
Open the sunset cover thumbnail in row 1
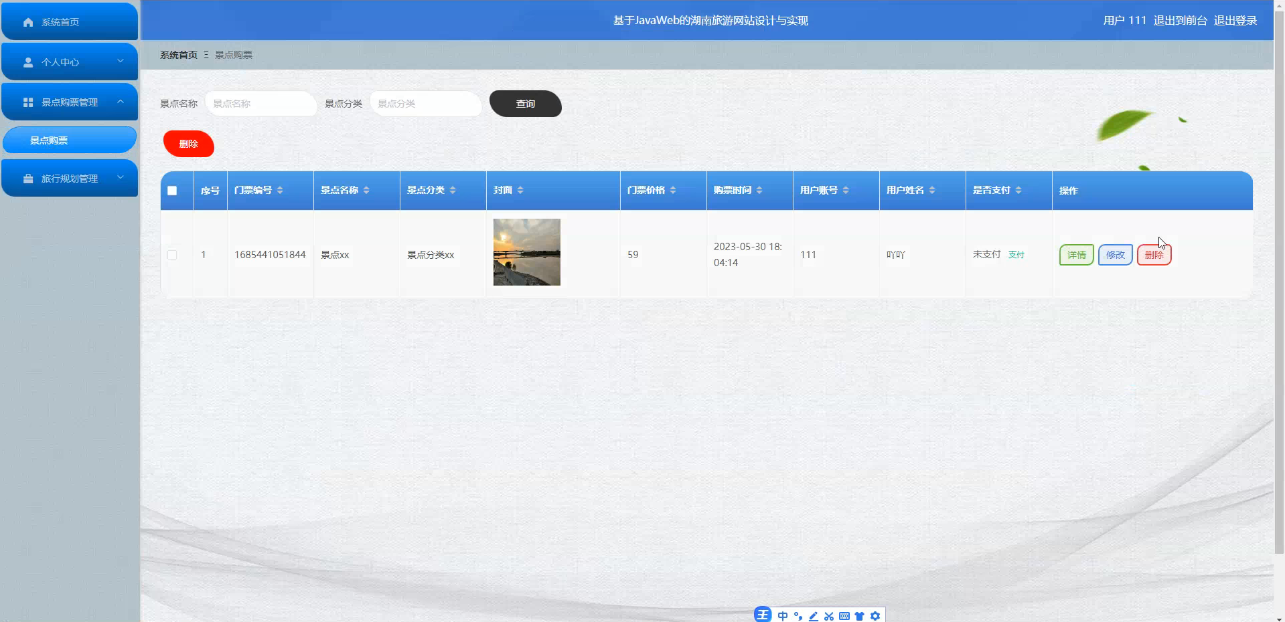(527, 252)
